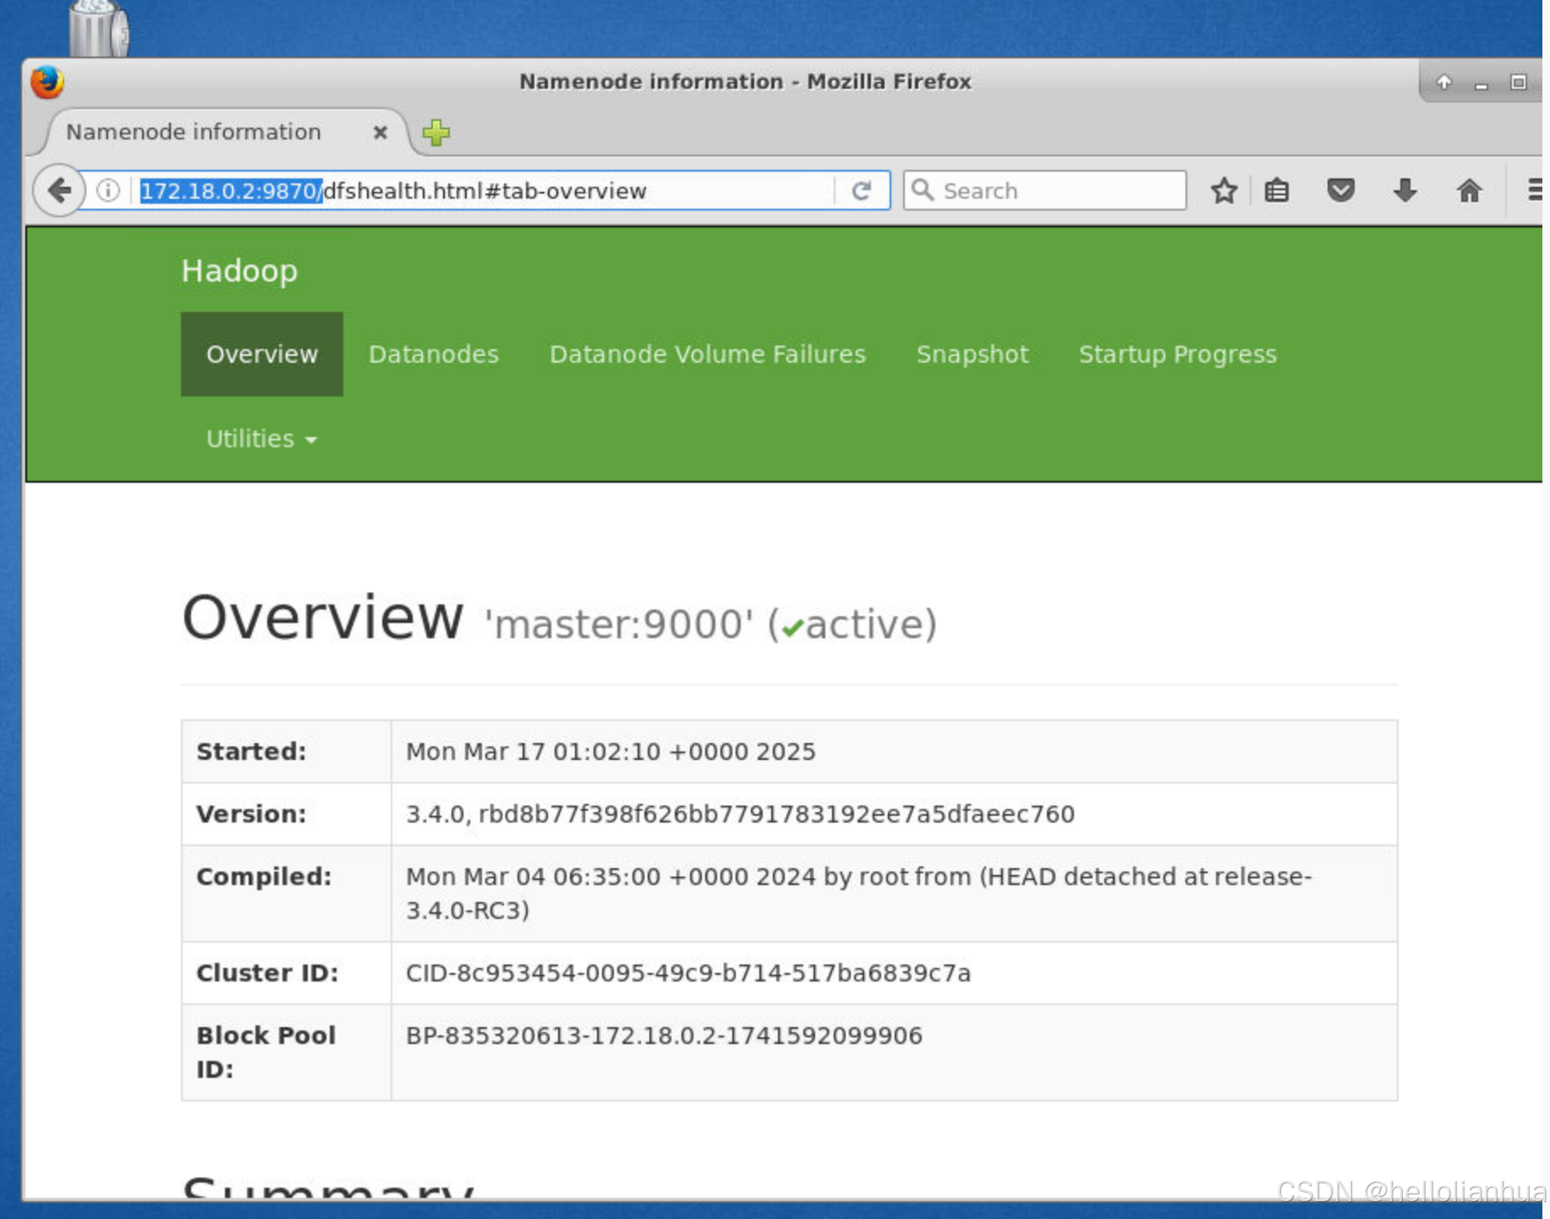
Task: Click the Compiled date value text
Action: 859,894
